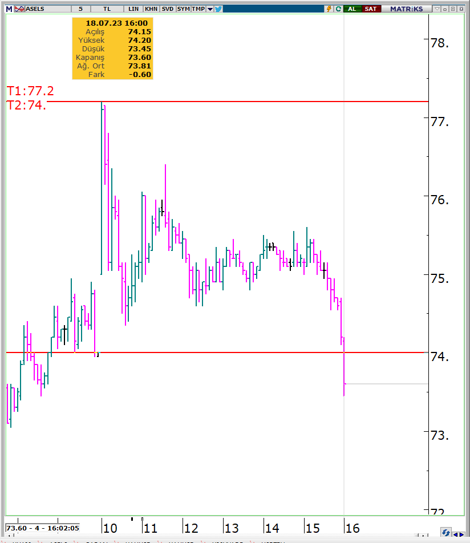The height and width of the screenshot is (543, 470).
Task: Click the blue sync icon at bottom right
Action: [x=445, y=532]
